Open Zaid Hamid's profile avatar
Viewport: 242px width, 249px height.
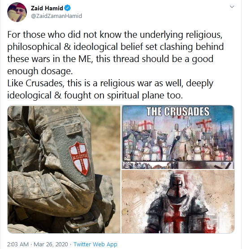[17, 12]
